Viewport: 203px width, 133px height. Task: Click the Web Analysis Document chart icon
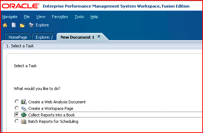point(24,102)
